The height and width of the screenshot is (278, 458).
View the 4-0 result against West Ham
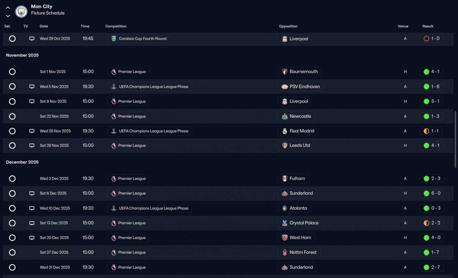(432, 238)
